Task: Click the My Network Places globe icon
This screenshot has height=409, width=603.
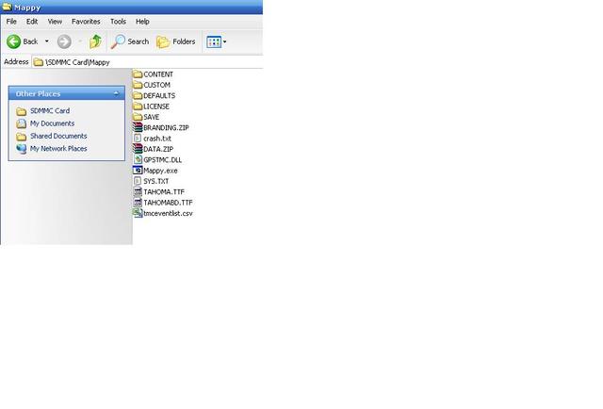Action: (x=22, y=149)
